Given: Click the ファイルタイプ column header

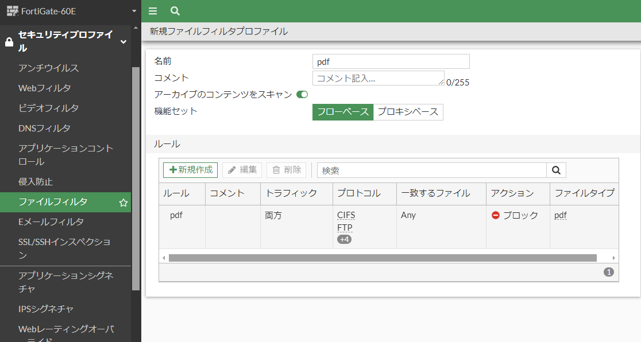Looking at the screenshot, I should pos(584,194).
